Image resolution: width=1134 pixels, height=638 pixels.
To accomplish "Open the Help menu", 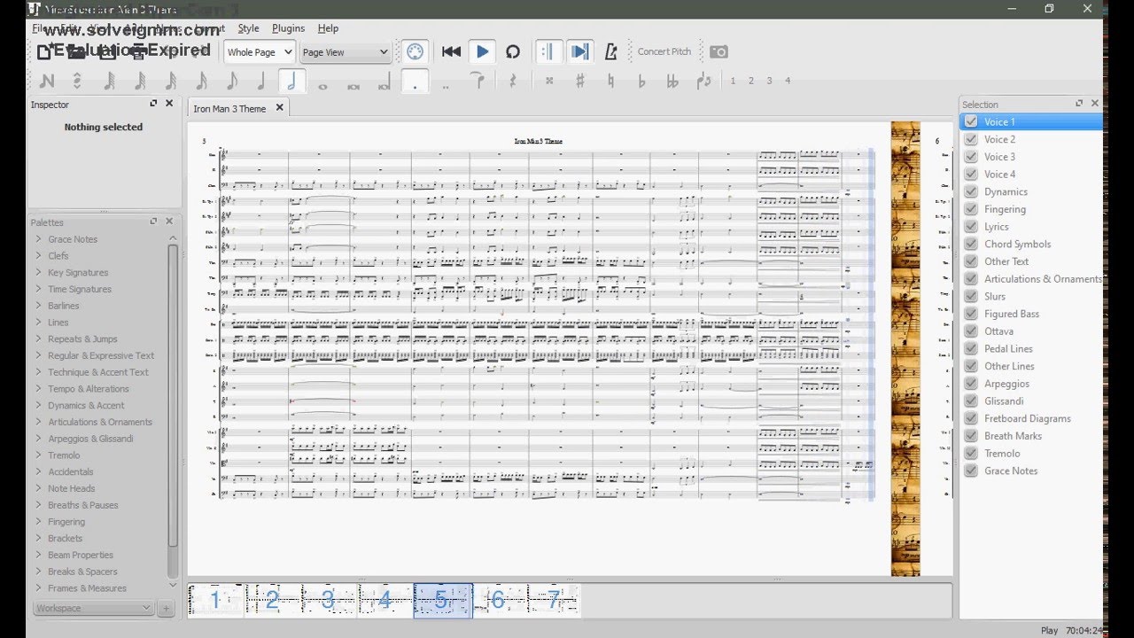I will 328,28.
